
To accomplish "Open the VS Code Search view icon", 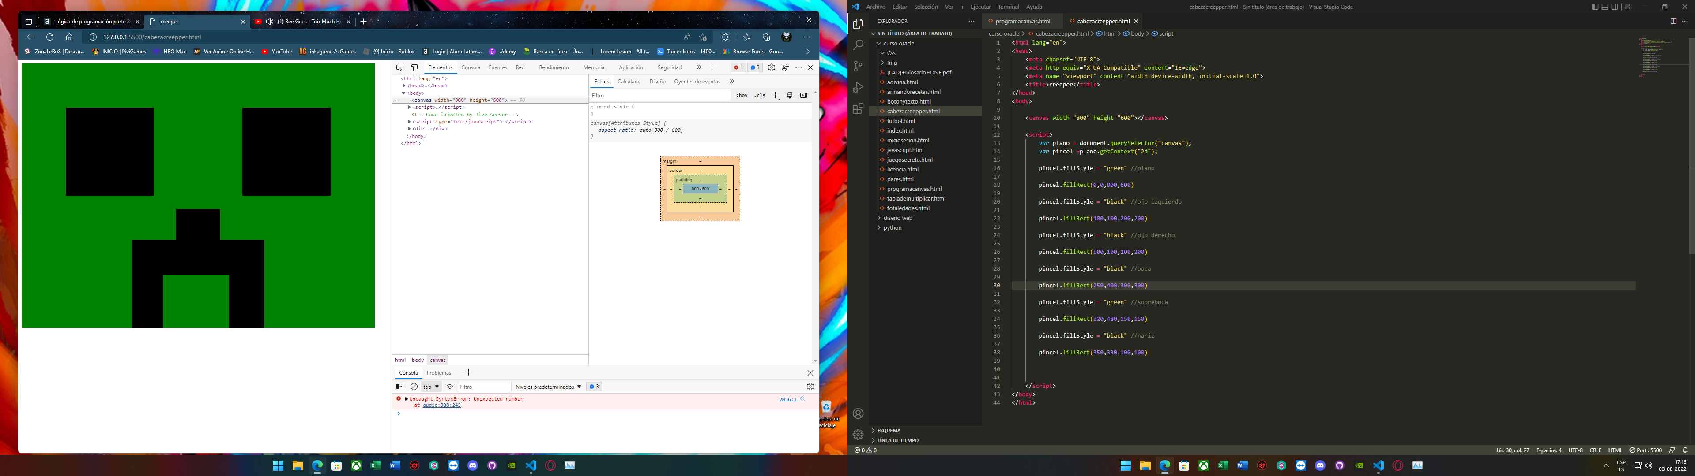I will coord(858,45).
